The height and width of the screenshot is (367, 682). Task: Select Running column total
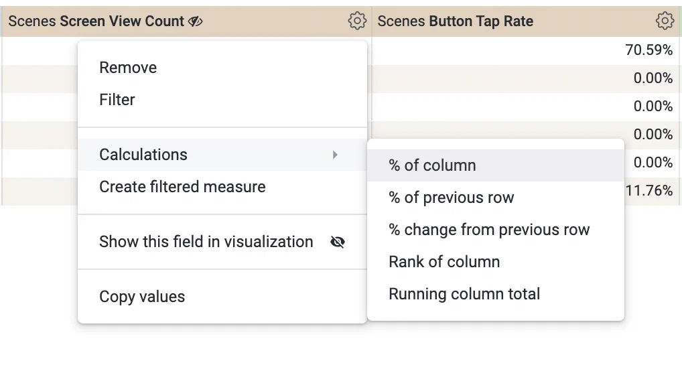464,294
